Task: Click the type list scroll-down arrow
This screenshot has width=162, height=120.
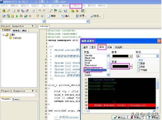Action: point(108,75)
